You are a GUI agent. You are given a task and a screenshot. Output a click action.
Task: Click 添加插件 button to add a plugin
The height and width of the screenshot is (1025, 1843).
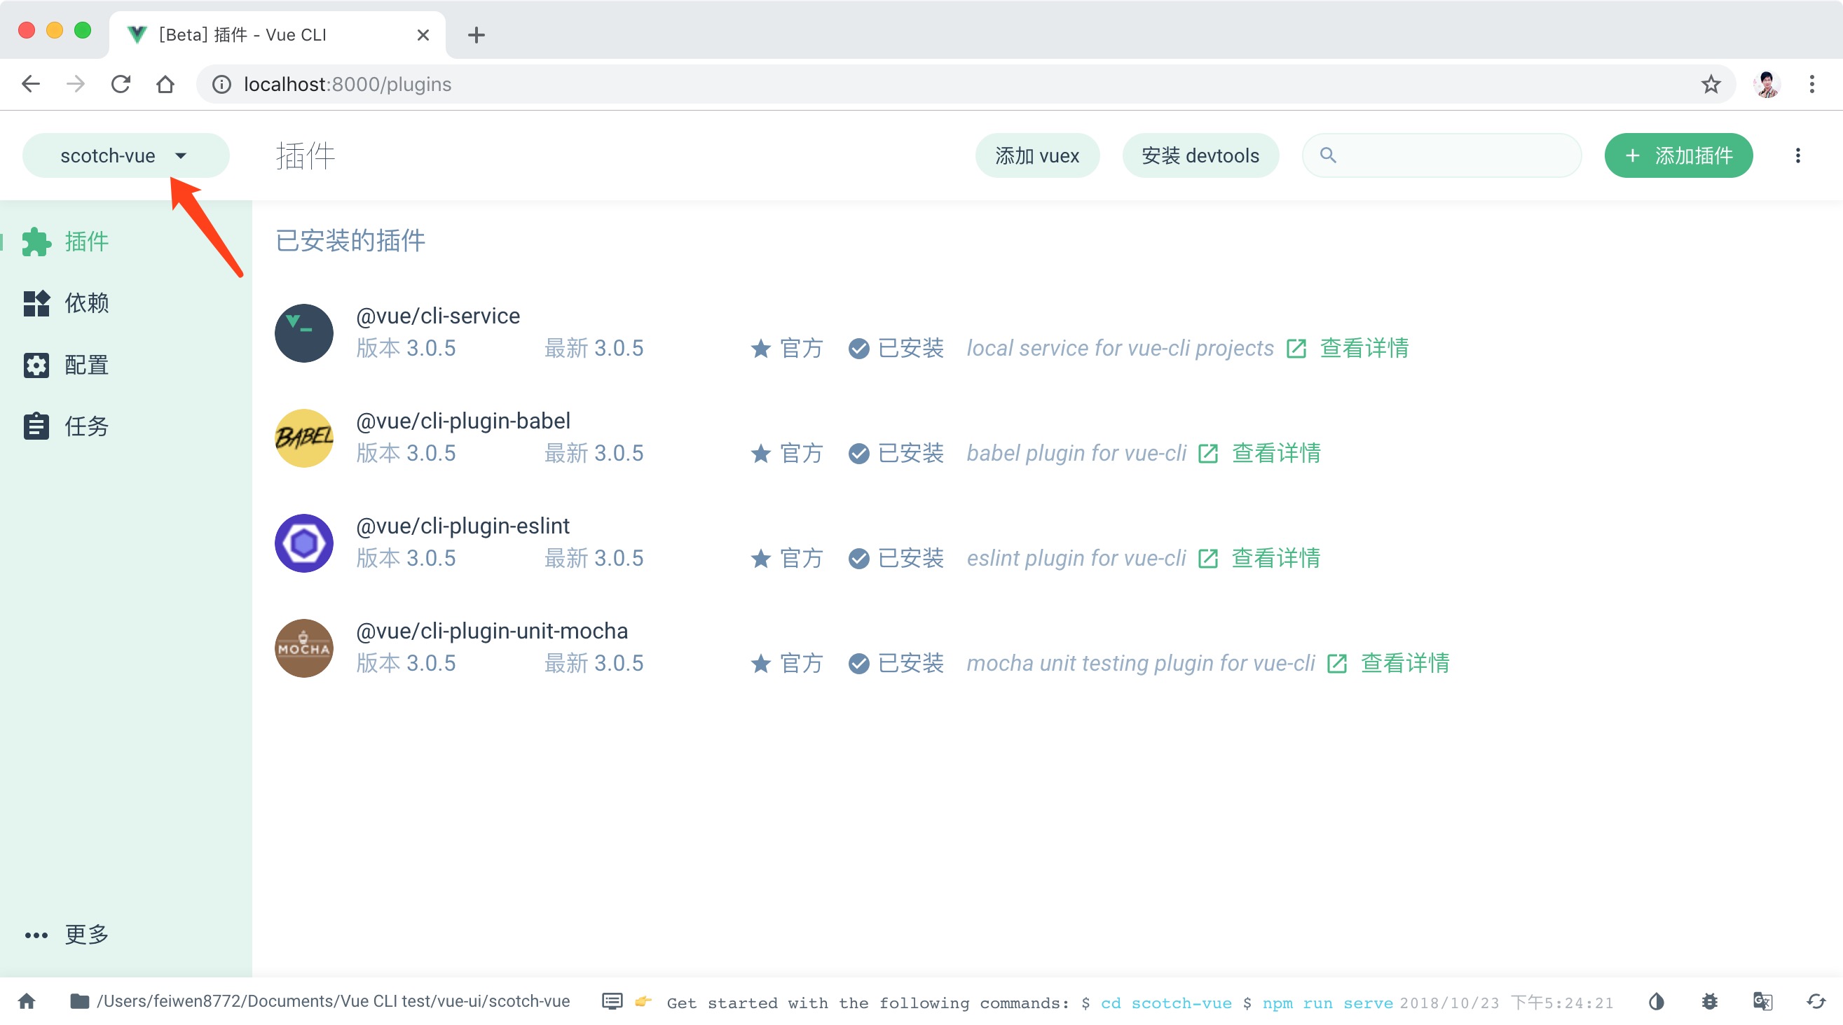(1680, 155)
